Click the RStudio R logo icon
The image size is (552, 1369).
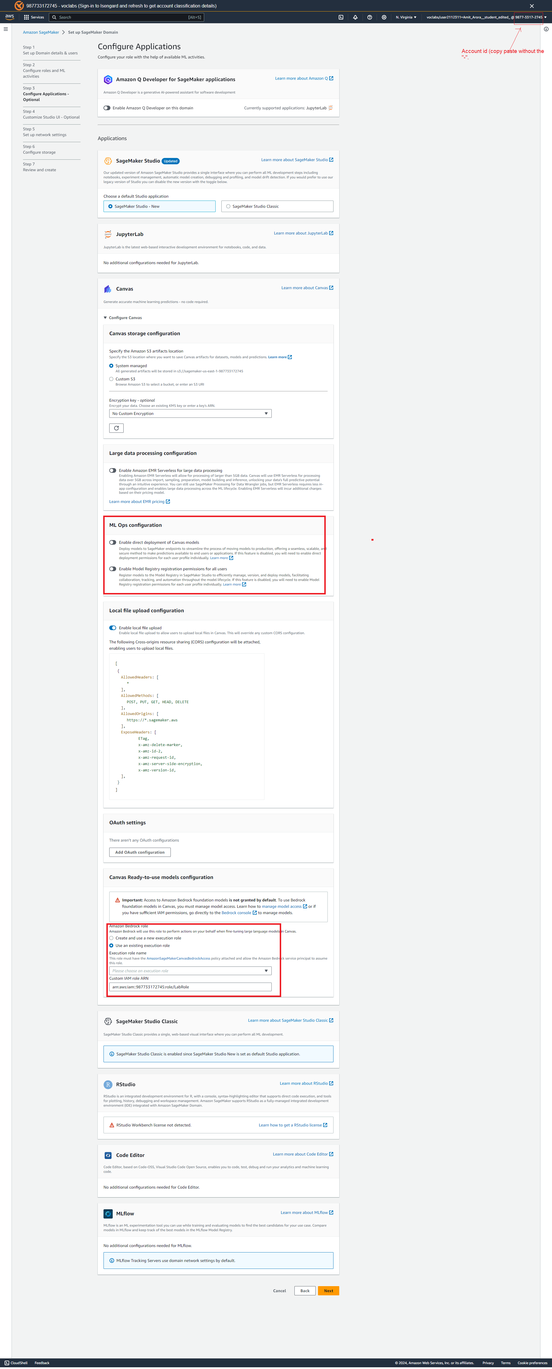coord(108,1084)
